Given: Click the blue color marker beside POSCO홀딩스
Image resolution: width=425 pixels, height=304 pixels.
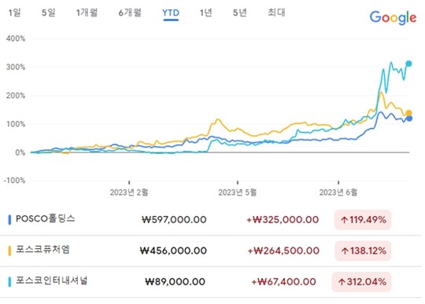Looking at the screenshot, I should coord(9,220).
